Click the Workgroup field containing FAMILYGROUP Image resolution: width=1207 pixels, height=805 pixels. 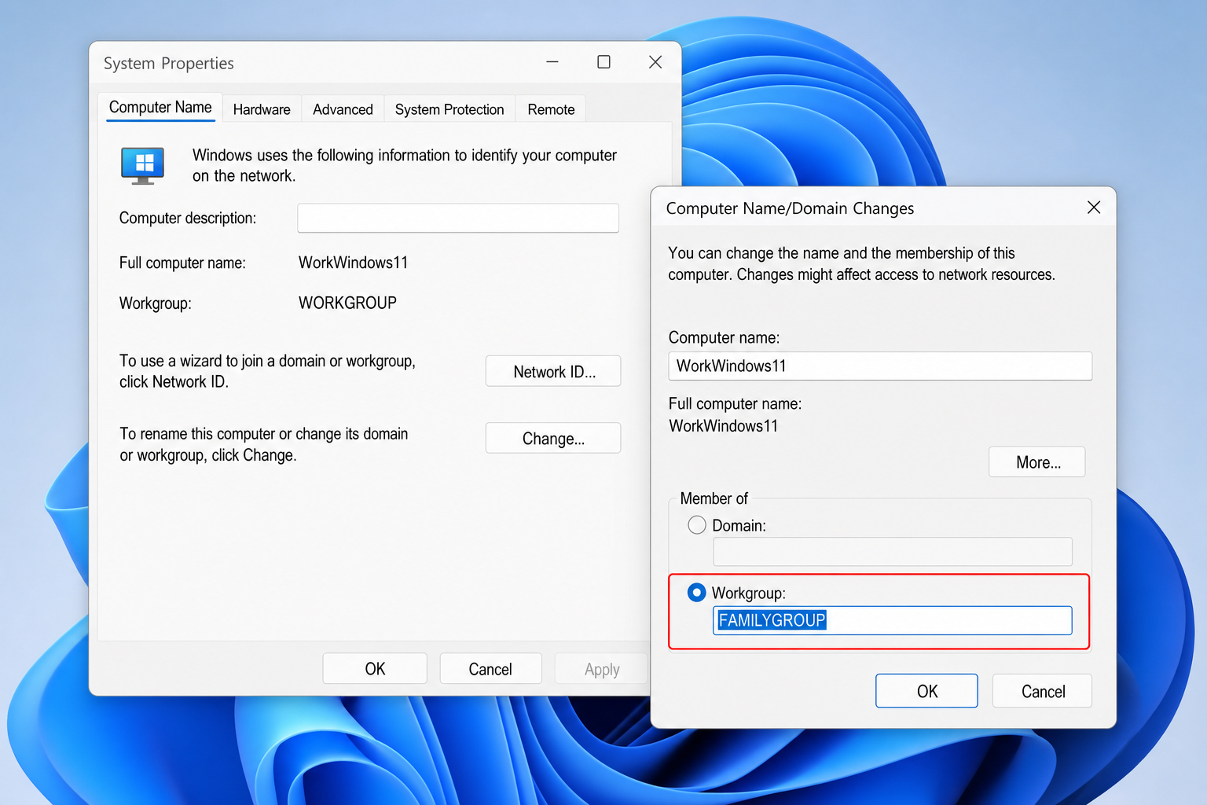[x=893, y=620]
